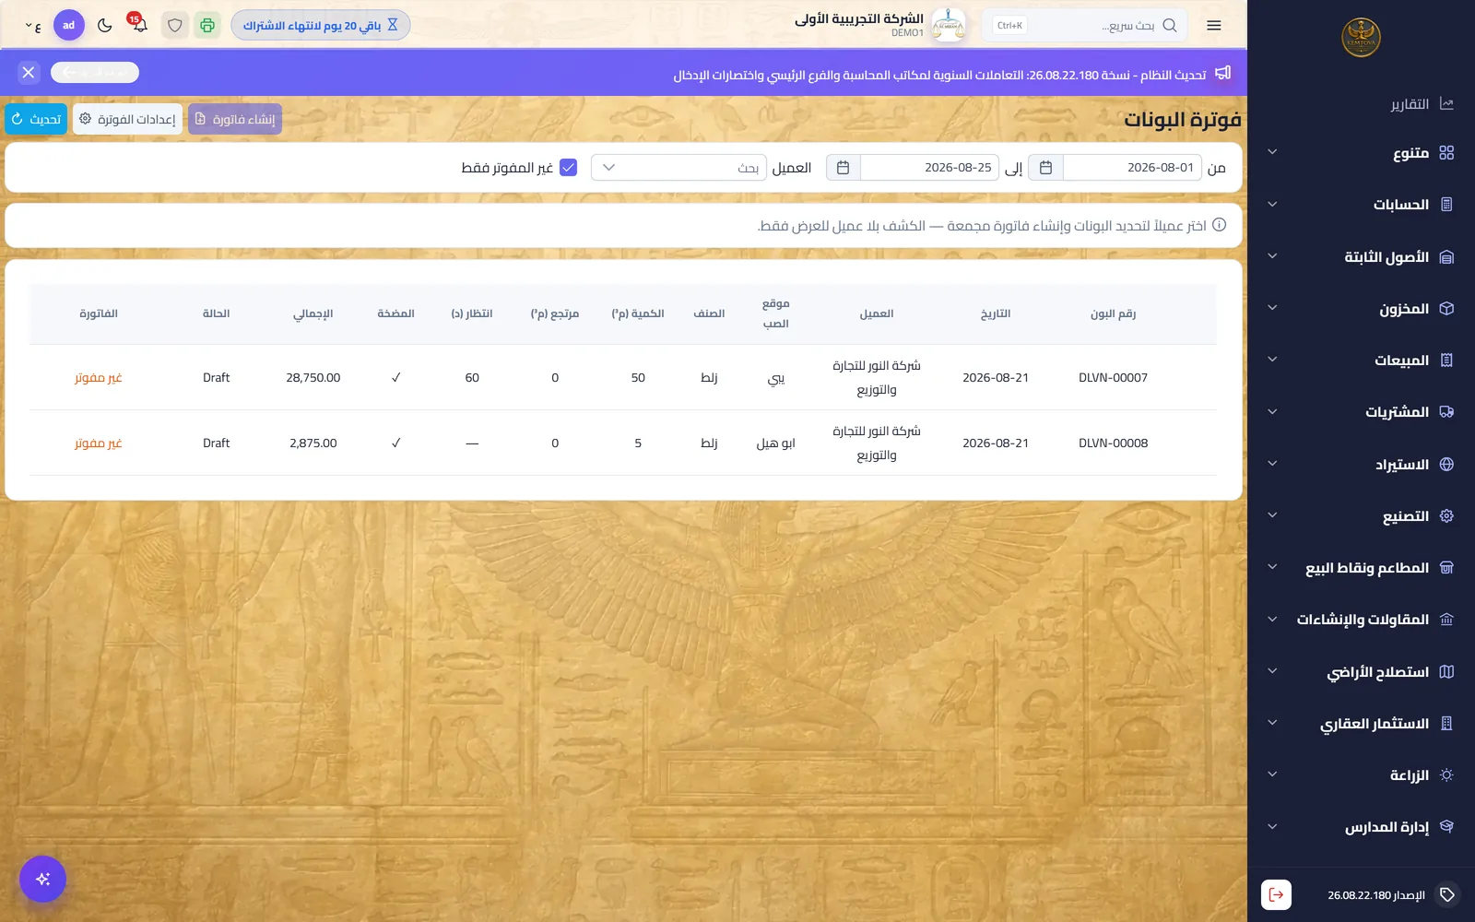
Task: Click the company logo beside الشركة التجريبية الأولى
Action: [x=949, y=26]
